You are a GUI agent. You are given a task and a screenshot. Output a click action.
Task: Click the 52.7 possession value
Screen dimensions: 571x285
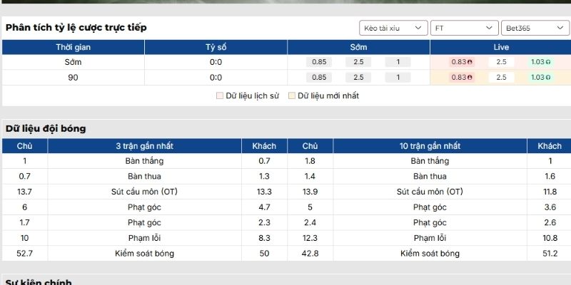[x=25, y=254]
